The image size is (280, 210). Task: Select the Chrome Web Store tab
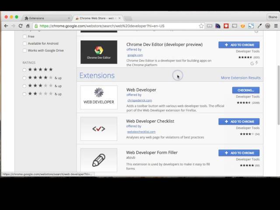(x=98, y=18)
